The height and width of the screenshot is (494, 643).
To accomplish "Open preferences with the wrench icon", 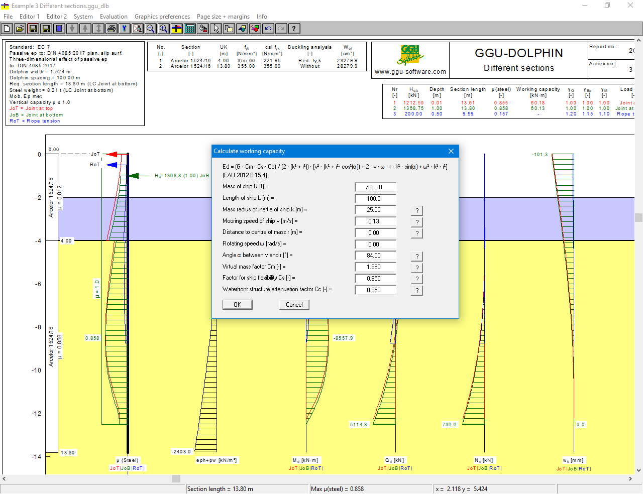I will [x=125, y=29].
